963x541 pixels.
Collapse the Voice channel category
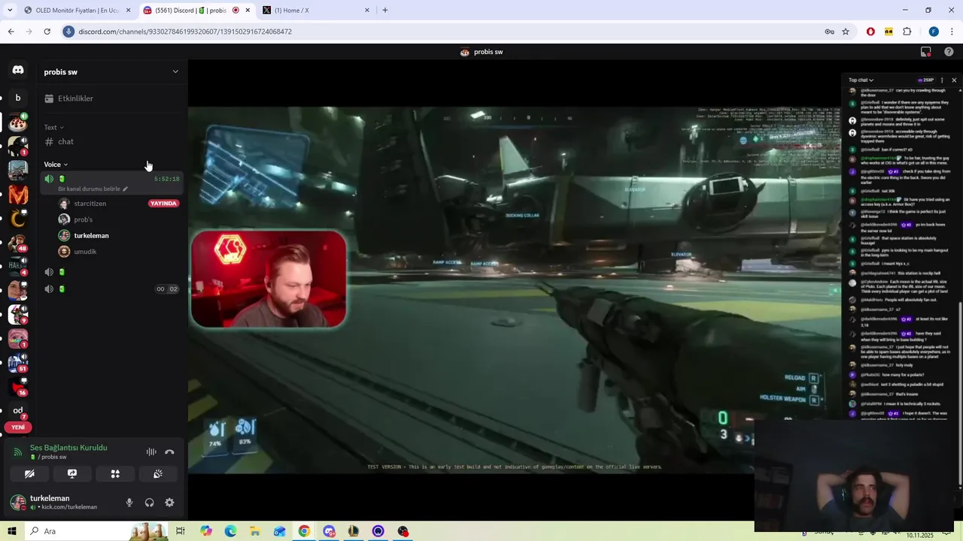(56, 165)
